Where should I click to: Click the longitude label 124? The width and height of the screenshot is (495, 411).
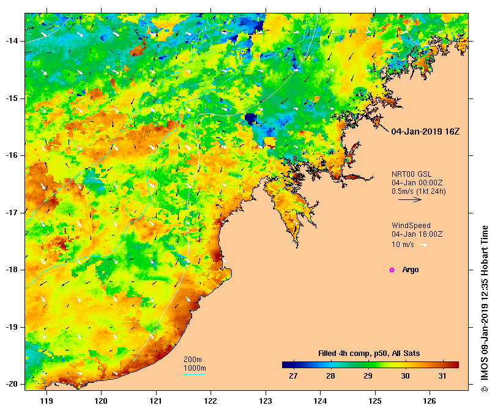[320, 401]
